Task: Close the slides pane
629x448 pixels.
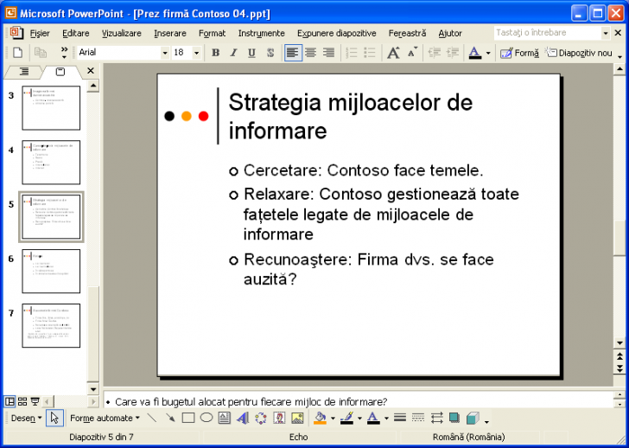Action: point(91,71)
